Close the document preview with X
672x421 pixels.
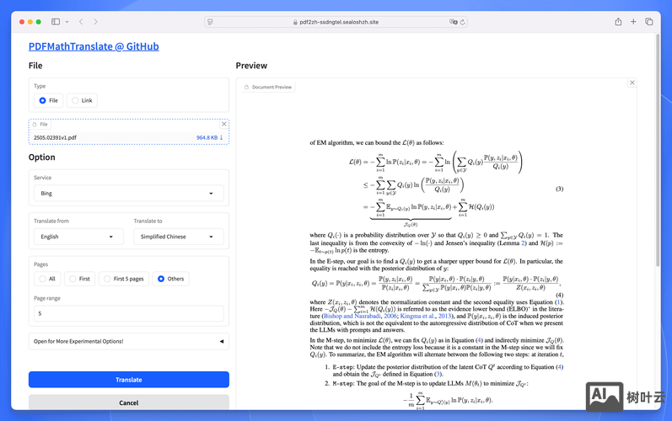click(x=632, y=83)
